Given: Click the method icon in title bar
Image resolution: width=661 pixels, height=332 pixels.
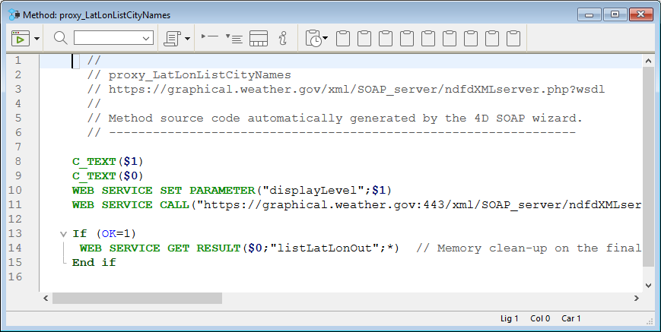Looking at the screenshot, I should [x=14, y=14].
